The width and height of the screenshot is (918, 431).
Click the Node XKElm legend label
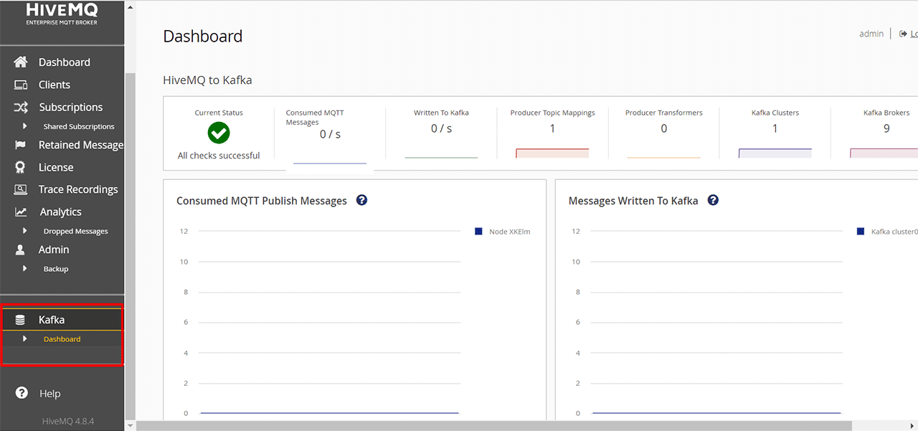click(x=510, y=232)
